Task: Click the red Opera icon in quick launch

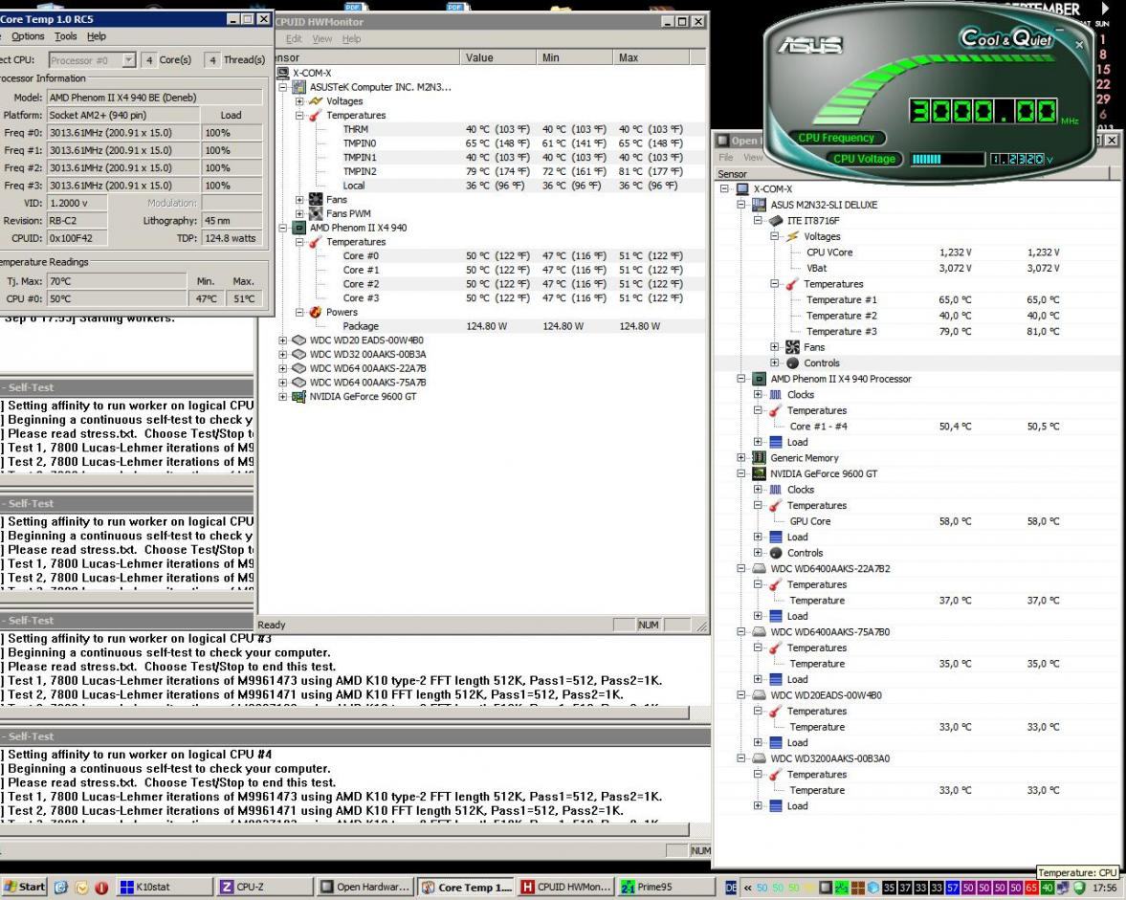Action: 101,887
